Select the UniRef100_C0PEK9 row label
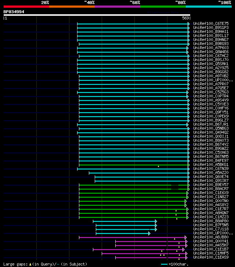The image size is (235, 267). click(x=211, y=116)
